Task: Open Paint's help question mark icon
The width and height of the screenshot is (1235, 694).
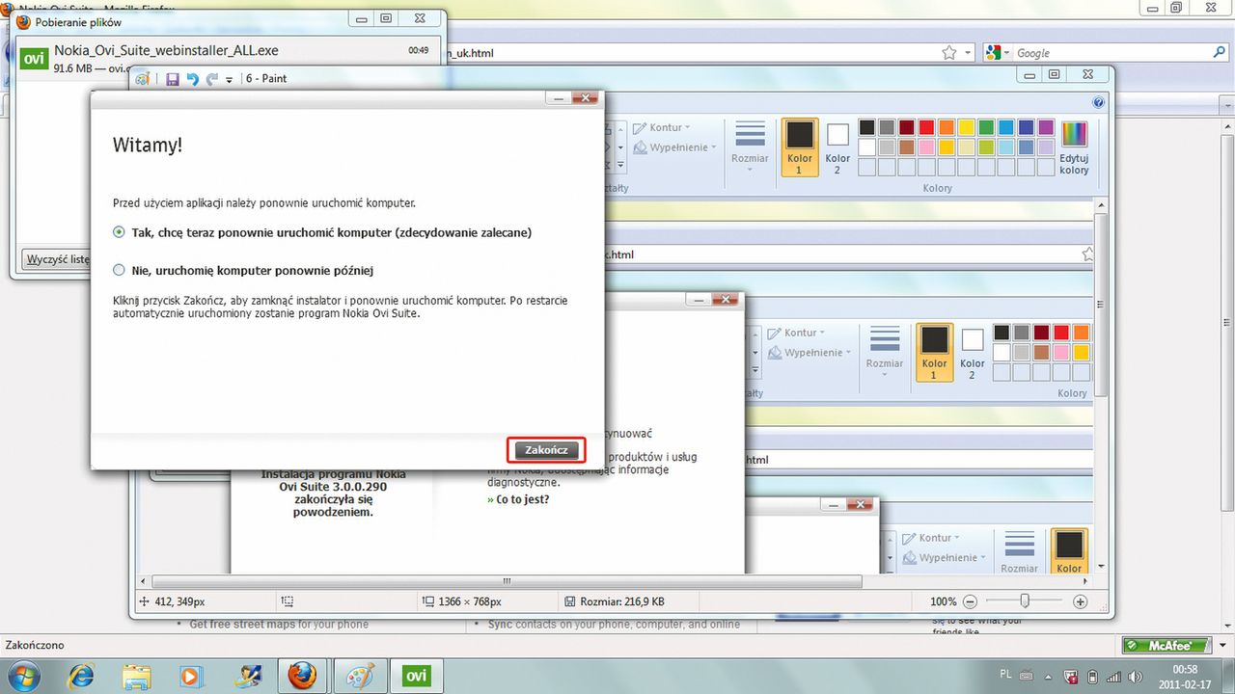Action: pos(1098,102)
